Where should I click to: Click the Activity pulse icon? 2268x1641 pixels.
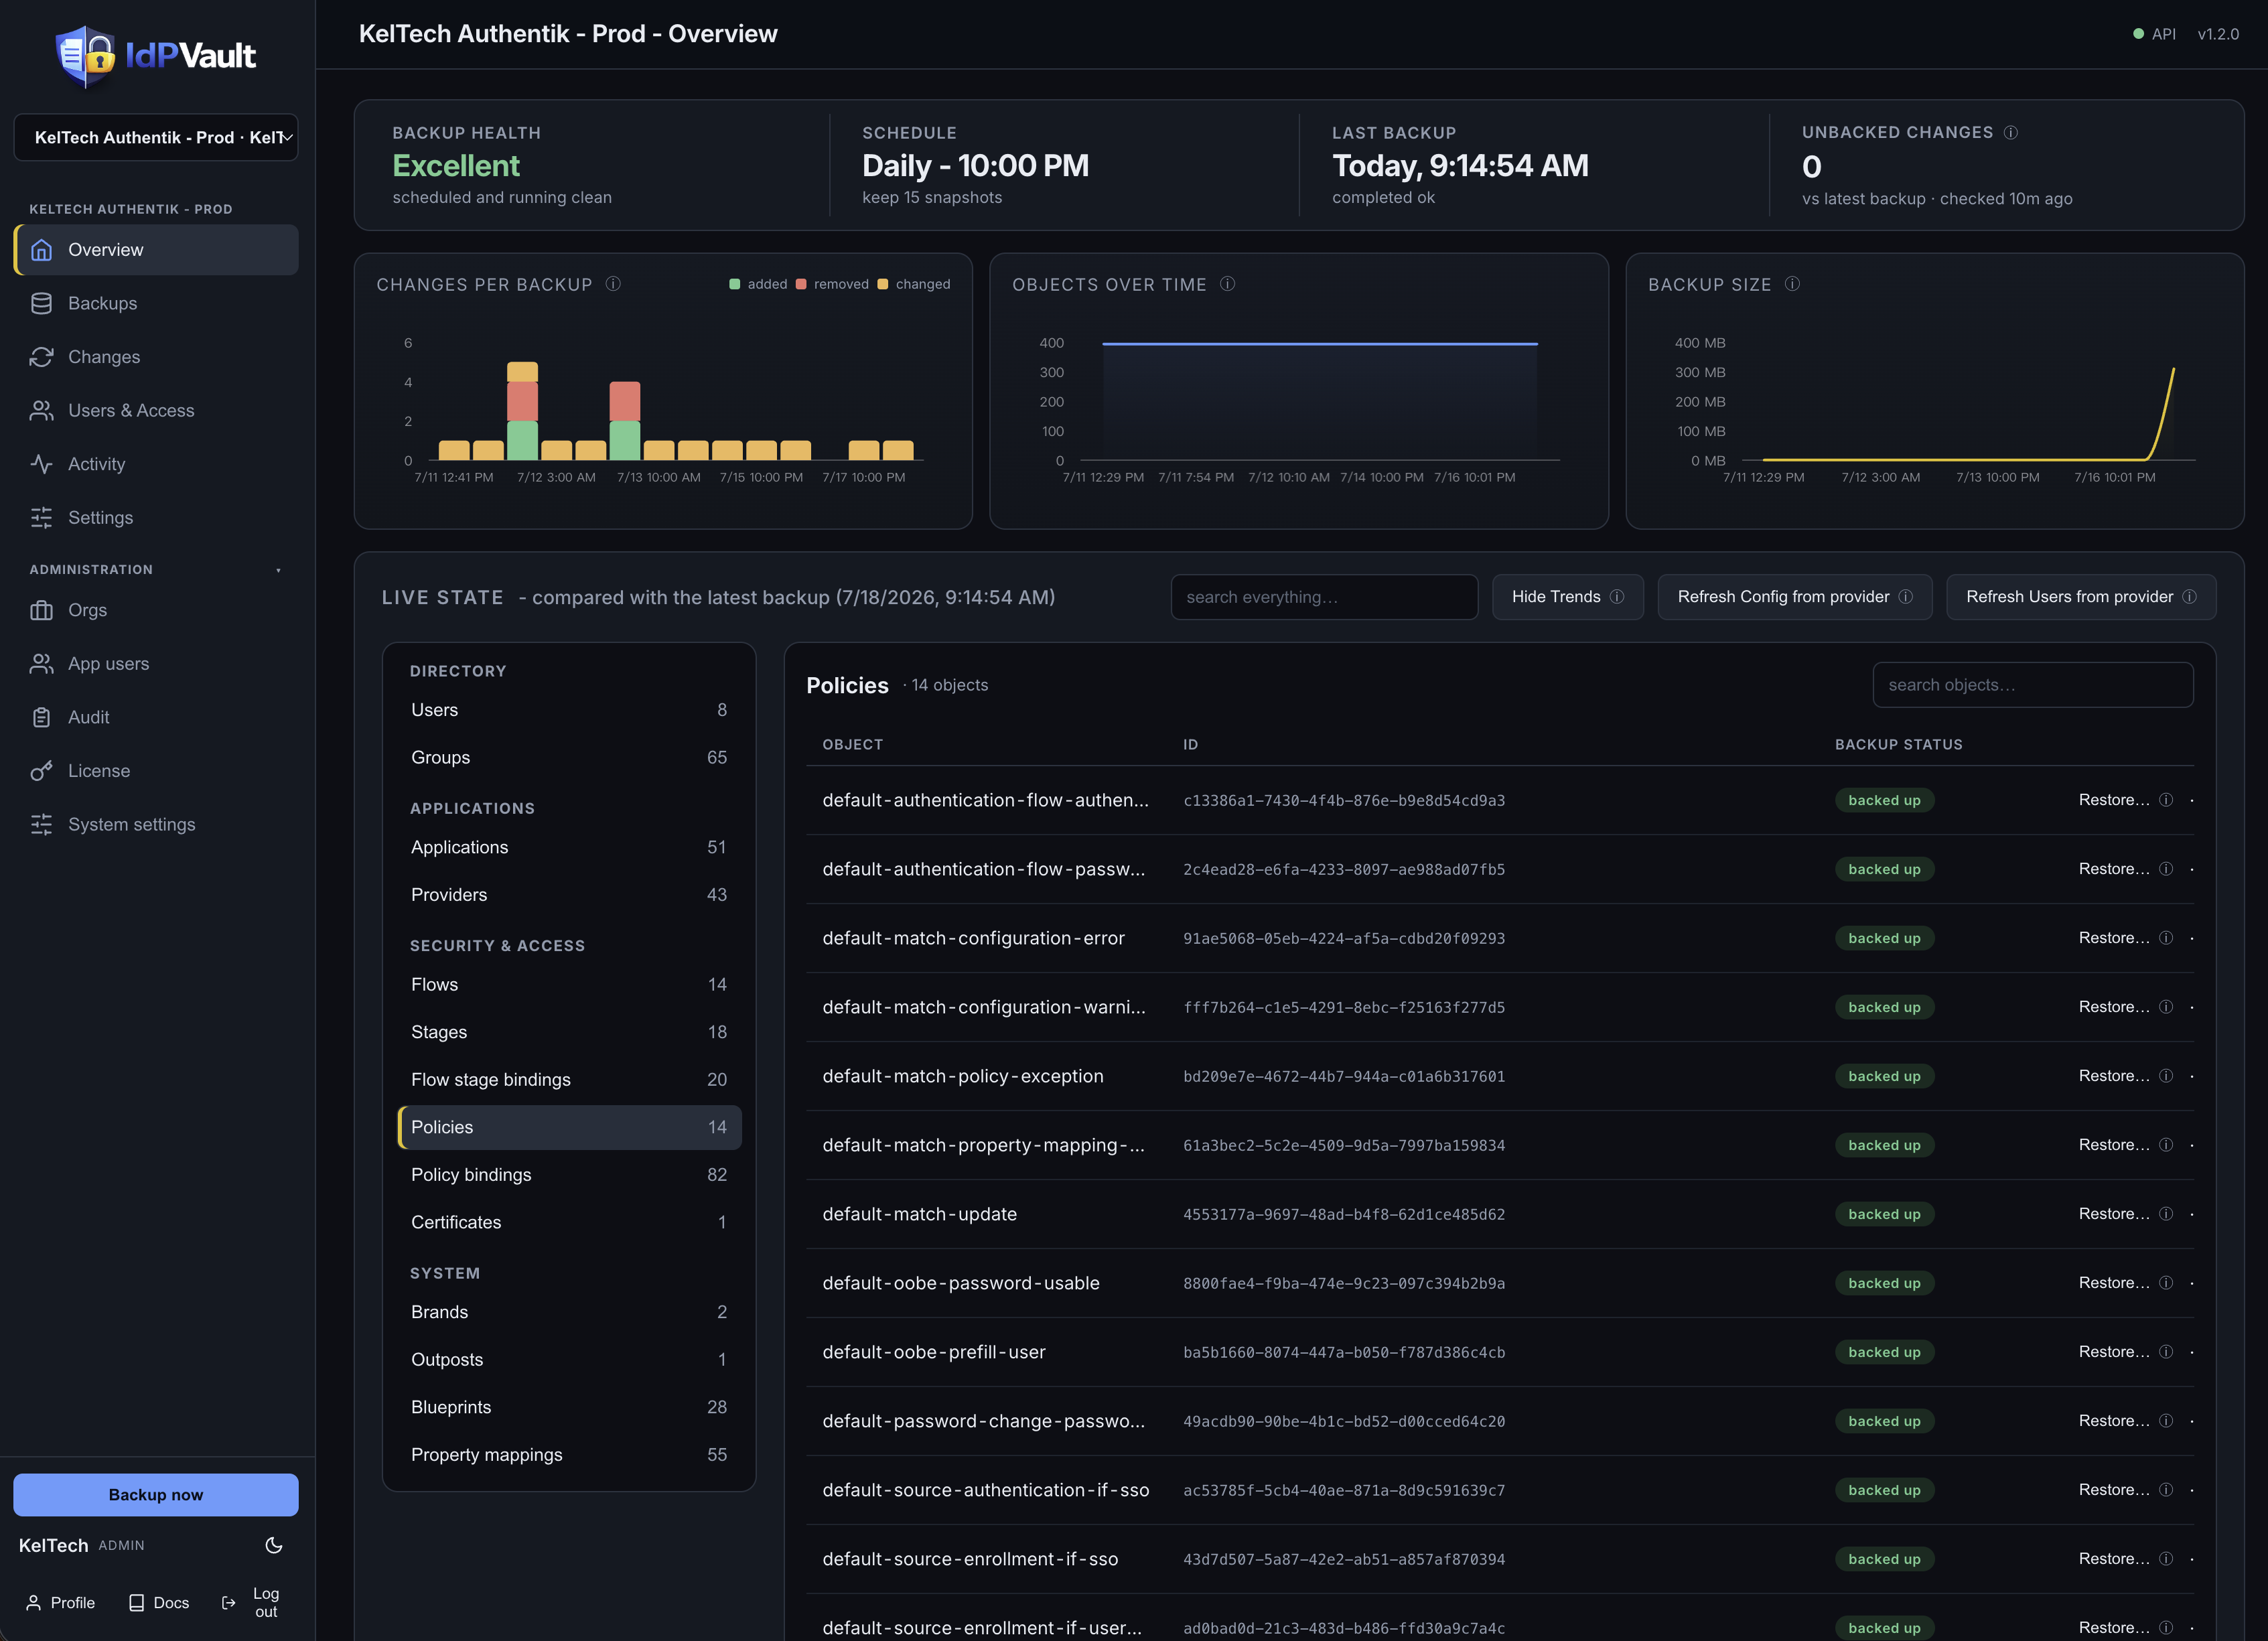[x=41, y=464]
